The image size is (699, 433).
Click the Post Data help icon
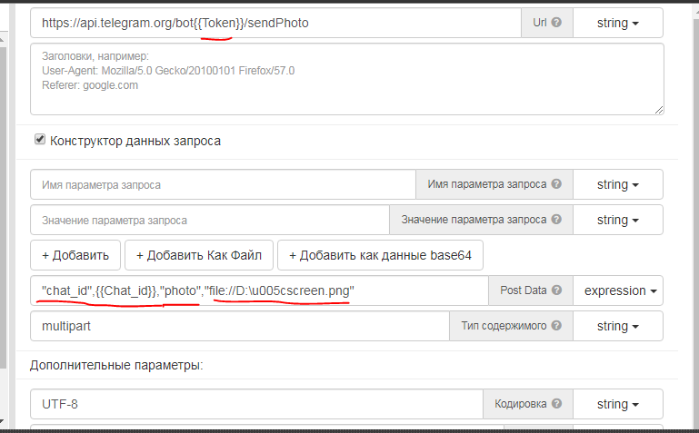coord(556,290)
